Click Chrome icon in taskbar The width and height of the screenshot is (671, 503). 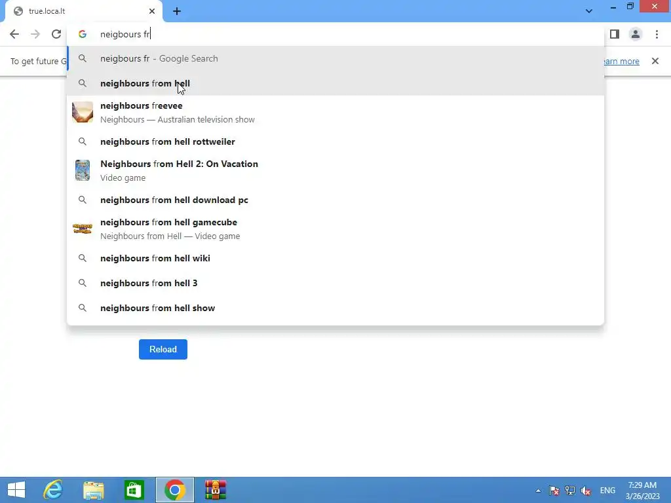(175, 490)
